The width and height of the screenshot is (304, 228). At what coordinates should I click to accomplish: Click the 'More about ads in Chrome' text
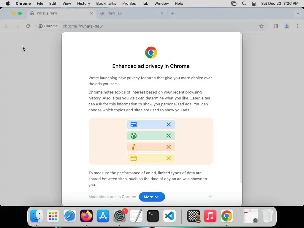click(112, 197)
